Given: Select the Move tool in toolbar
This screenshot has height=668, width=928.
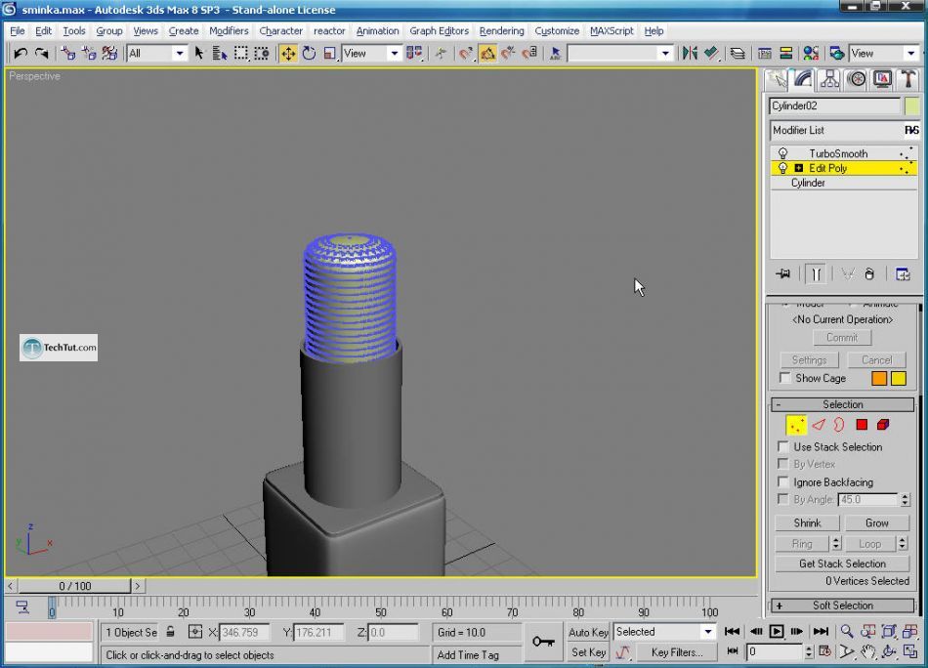Looking at the screenshot, I should click(x=288, y=53).
